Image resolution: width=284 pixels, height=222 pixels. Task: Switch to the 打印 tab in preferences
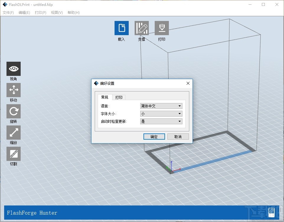tap(119, 97)
